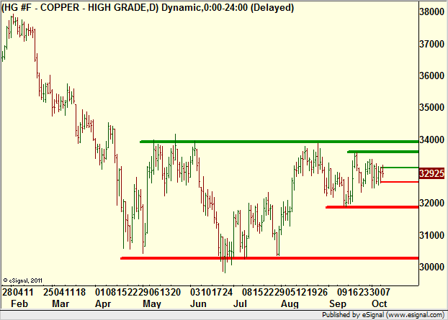Click the 32000 price axis label
The image size is (448, 320).
[431, 203]
